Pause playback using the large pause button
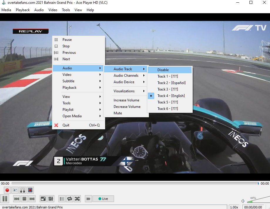 (5, 199)
